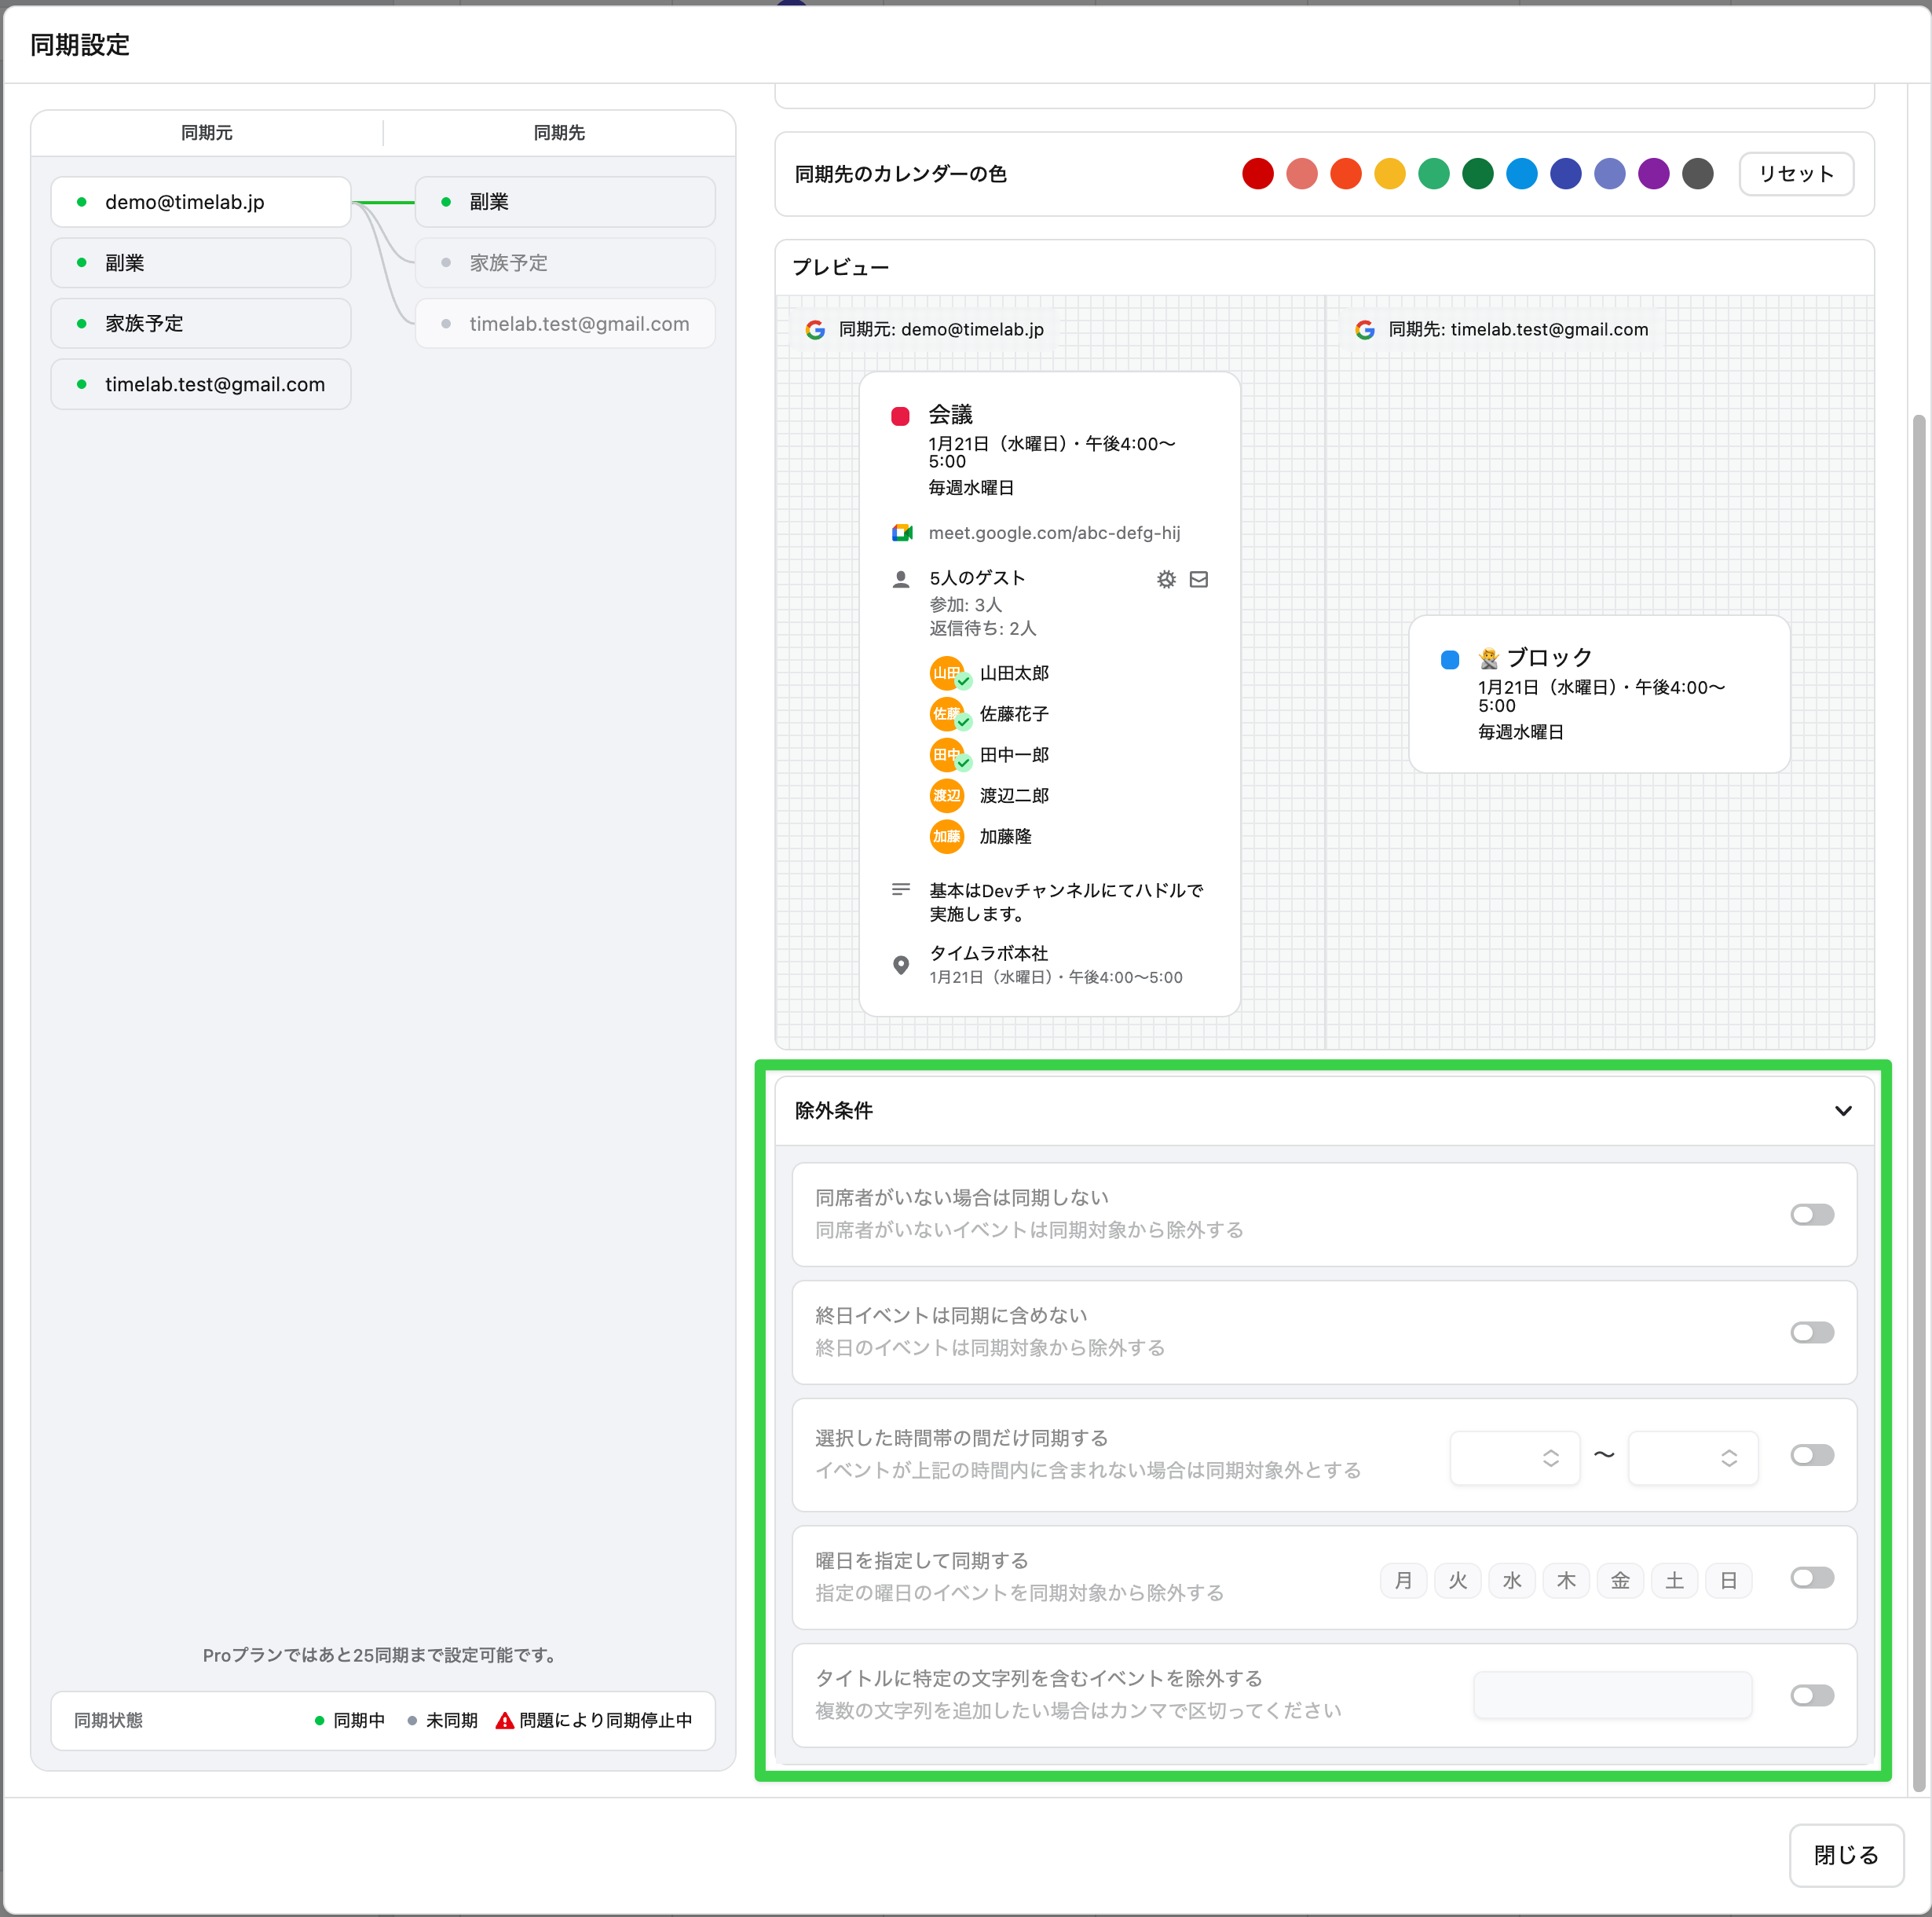Viewport: 1932px width, 1917px height.
Task: Click the 5人のゲスト text
Action: click(977, 578)
